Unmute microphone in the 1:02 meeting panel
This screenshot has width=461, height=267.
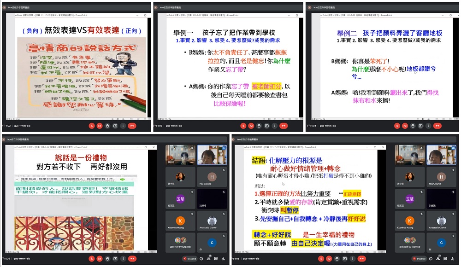[92, 126]
